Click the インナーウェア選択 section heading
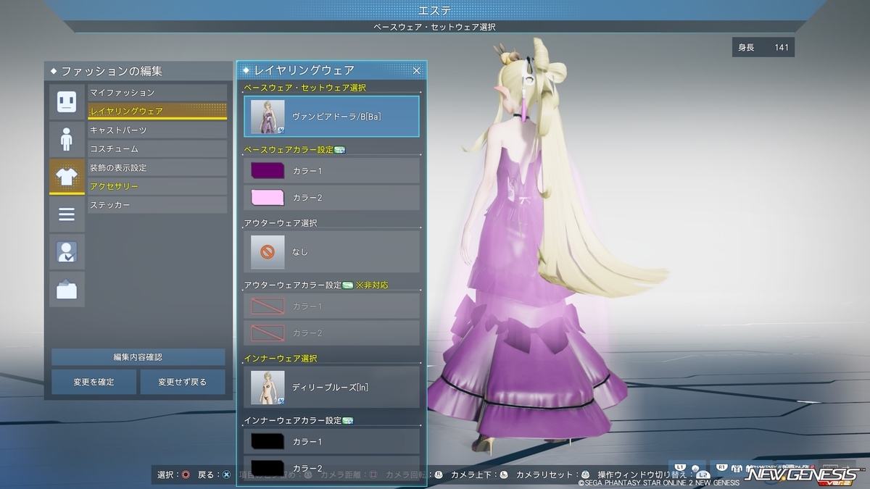This screenshot has height=489, width=870. (281, 358)
